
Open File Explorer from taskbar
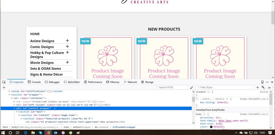33,133
